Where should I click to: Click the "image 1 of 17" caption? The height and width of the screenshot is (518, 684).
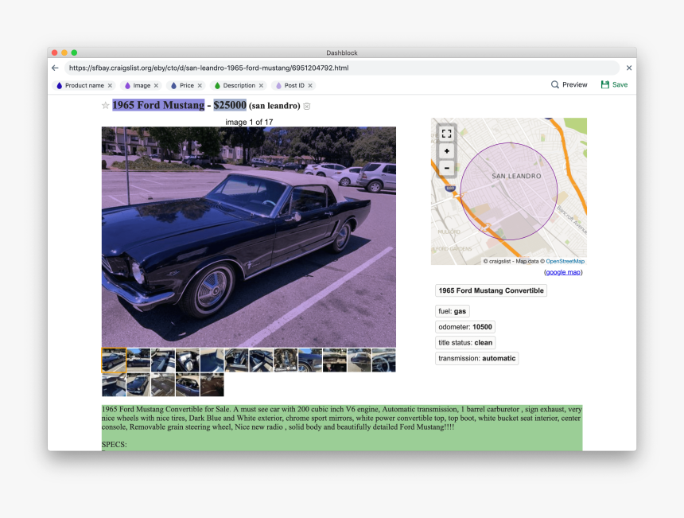(x=249, y=123)
